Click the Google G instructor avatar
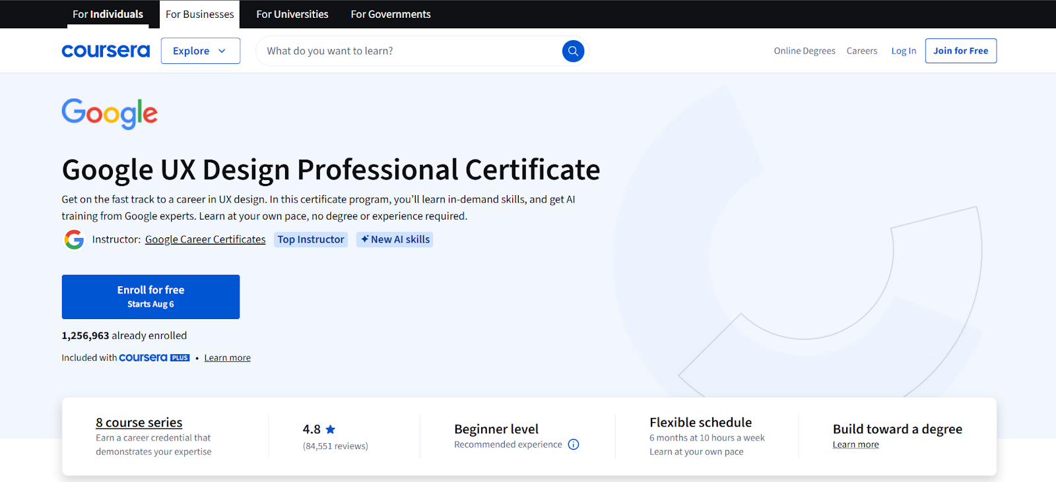Viewport: 1056px width, 482px height. (74, 239)
